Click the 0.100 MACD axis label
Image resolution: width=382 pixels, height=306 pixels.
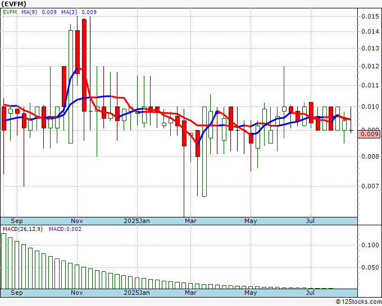tap(370, 245)
